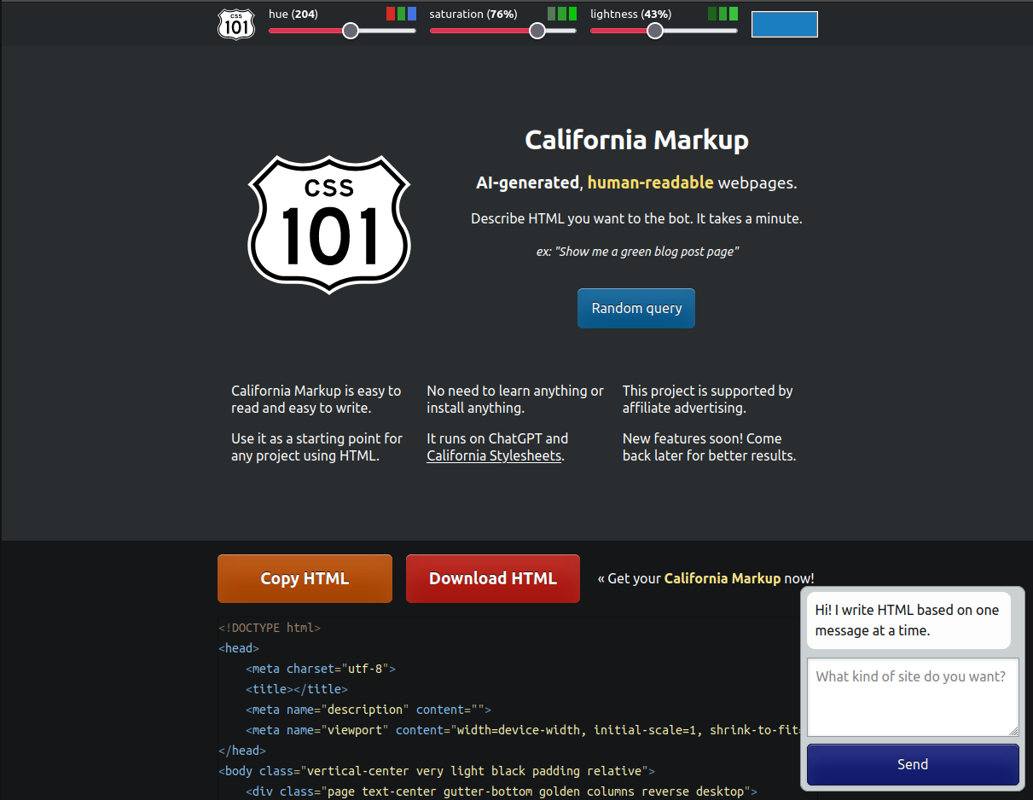
Task: Click 'This project is supported by affiliate advertising' text
Action: (708, 399)
